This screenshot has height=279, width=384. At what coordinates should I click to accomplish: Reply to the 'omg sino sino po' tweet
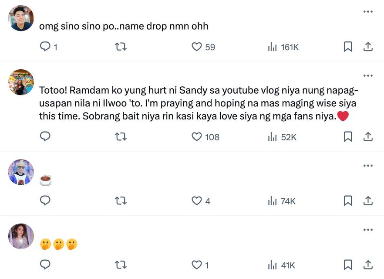pyautogui.click(x=45, y=47)
